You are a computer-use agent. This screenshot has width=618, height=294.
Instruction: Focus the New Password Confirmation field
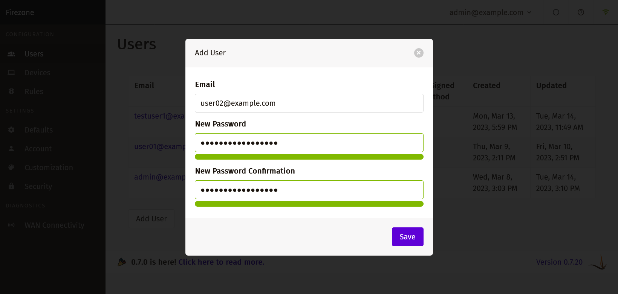(x=309, y=190)
